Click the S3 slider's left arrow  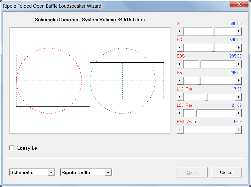[180, 48]
